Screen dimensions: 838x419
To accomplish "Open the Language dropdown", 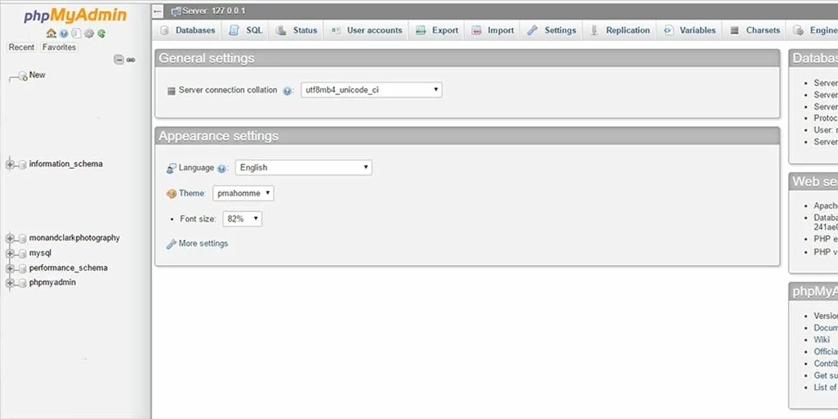I will (304, 168).
